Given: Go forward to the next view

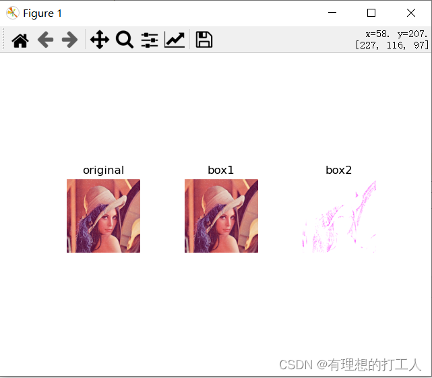Looking at the screenshot, I should 69,40.
